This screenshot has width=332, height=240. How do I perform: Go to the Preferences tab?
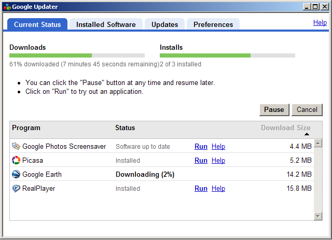213,24
